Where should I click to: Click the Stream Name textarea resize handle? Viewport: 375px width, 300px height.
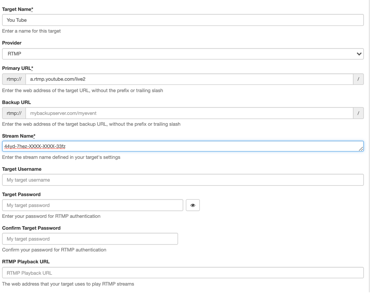pos(361,149)
